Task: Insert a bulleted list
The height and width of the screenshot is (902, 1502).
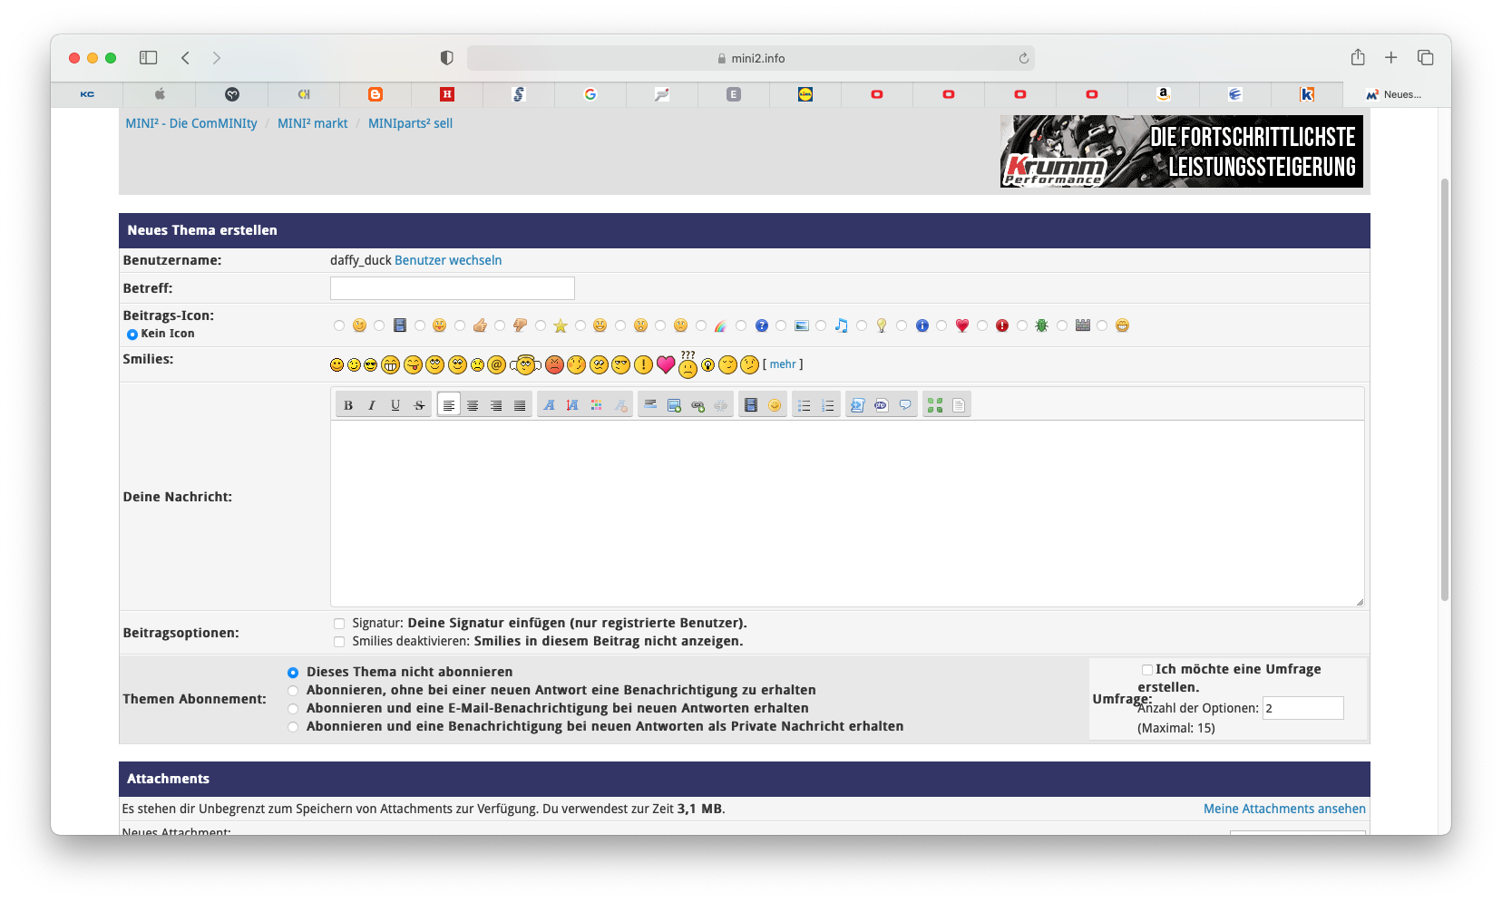Action: 804,405
